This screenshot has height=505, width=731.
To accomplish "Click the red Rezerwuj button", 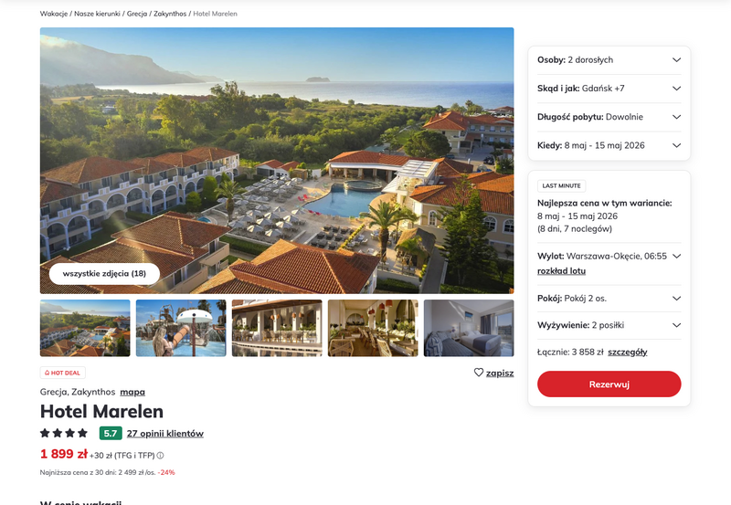I will click(609, 384).
